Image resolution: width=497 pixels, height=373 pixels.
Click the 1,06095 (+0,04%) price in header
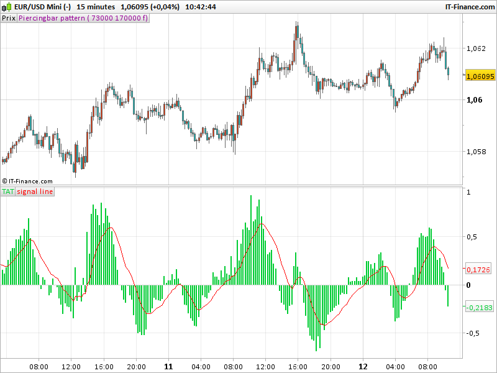click(x=150, y=7)
